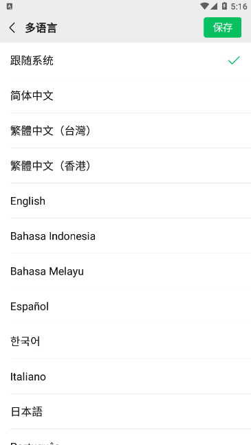Tap the keyboard notification icon in status bar
This screenshot has height=445, width=251.
(10, 7)
